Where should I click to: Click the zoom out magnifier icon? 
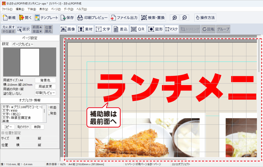click(x=184, y=18)
